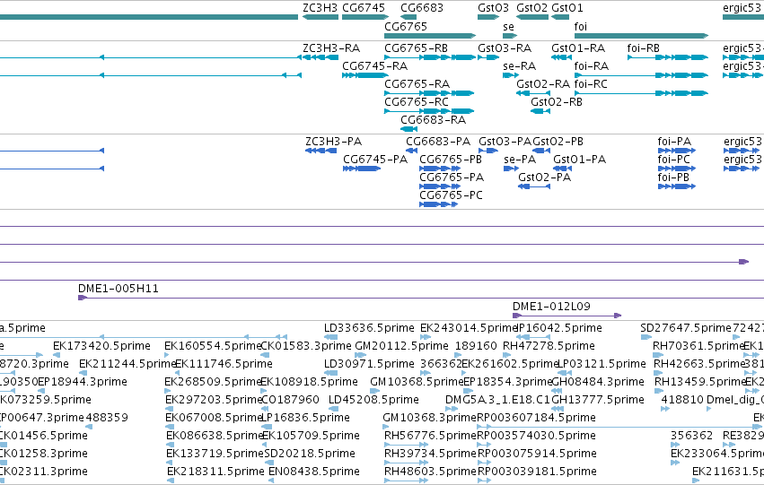The height and width of the screenshot is (485, 764).
Task: Click EST LD45208.5prime
Action: (x=373, y=400)
